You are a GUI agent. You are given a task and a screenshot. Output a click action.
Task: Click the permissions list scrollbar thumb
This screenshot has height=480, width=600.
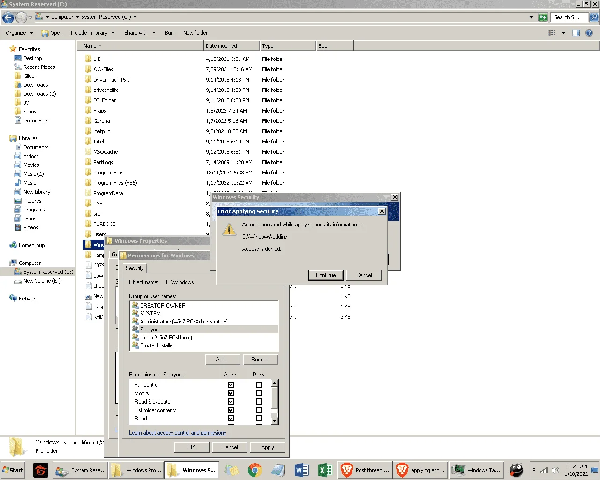(x=275, y=398)
